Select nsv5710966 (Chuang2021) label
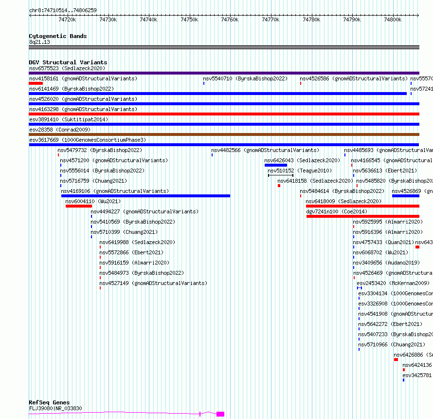 (x=392, y=344)
